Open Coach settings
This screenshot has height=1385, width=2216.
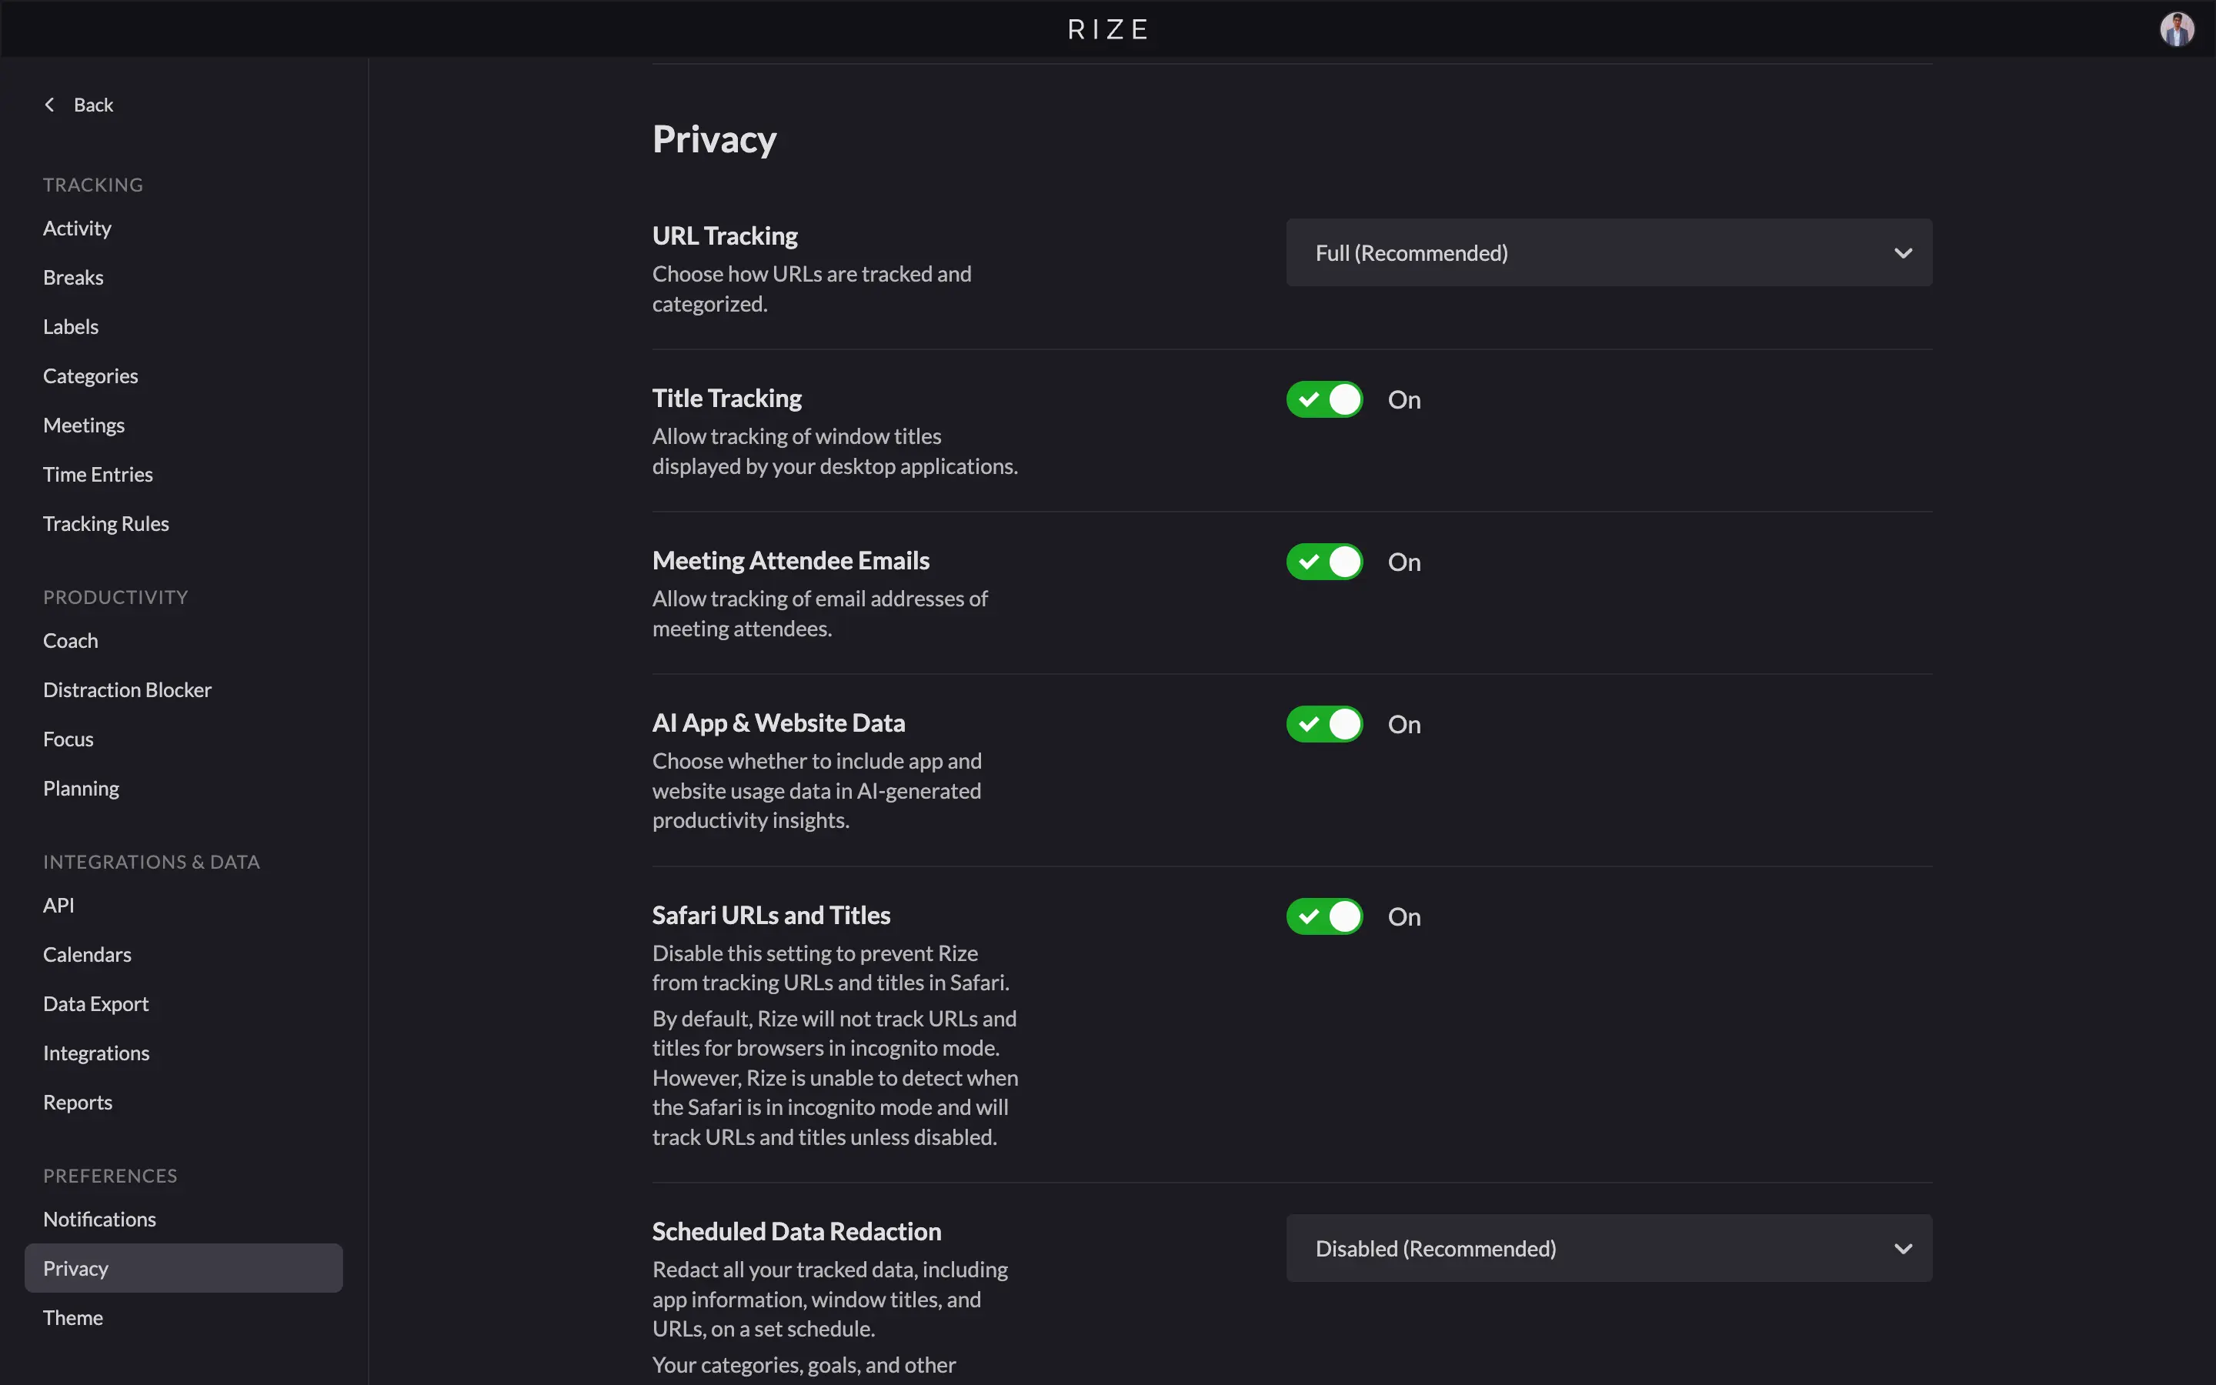pyautogui.click(x=71, y=640)
